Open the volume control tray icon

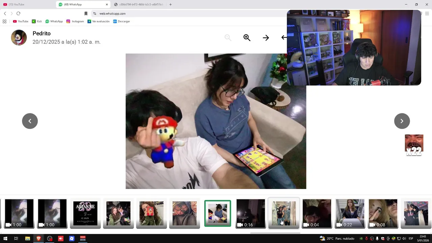click(404, 239)
